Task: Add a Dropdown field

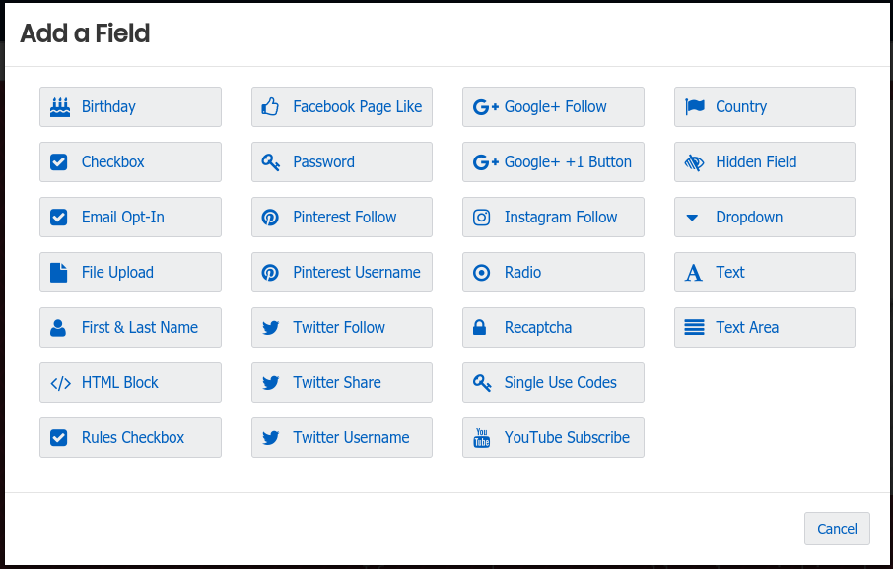Action: tap(764, 218)
